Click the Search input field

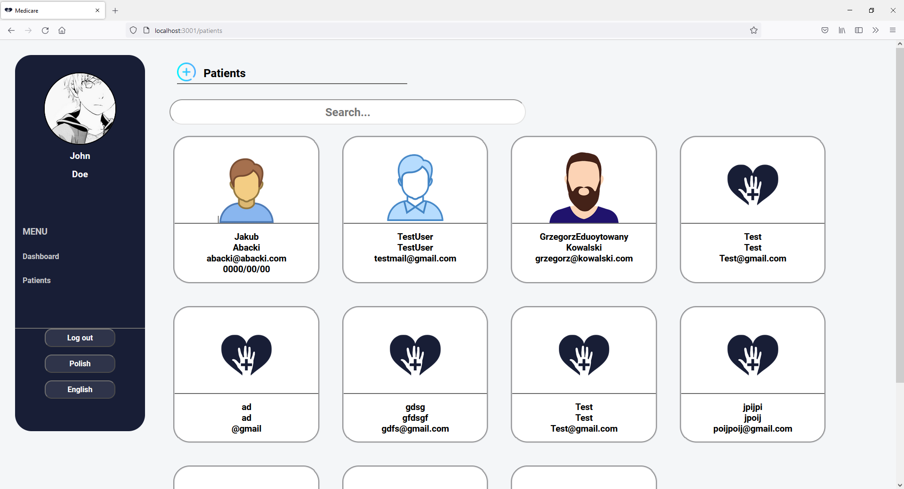347,112
